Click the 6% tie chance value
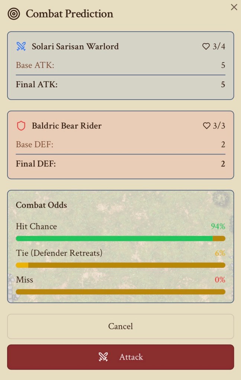The width and height of the screenshot is (241, 380). pos(220,253)
